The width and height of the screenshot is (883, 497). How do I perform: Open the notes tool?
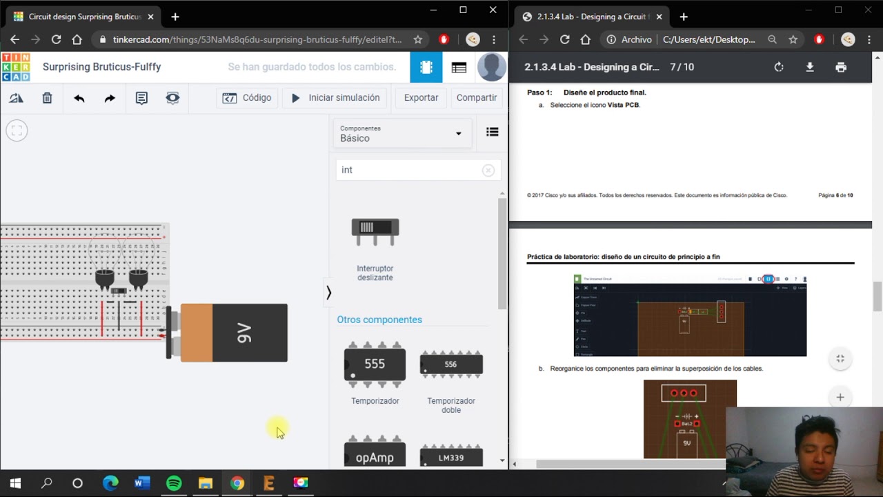pos(141,98)
